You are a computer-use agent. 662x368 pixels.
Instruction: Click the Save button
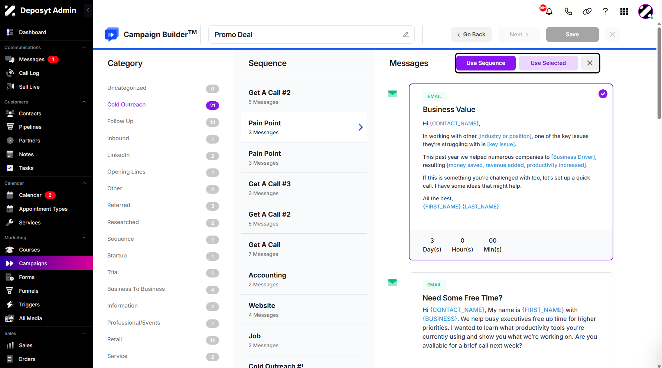[572, 34]
